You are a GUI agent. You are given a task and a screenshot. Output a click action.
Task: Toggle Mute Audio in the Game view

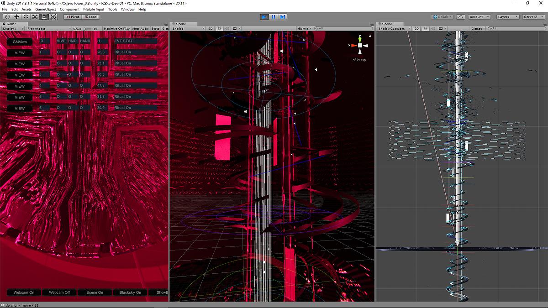click(x=141, y=29)
